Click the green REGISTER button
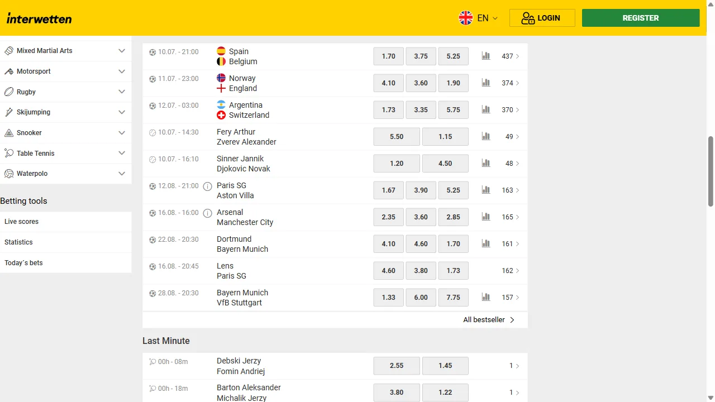 pos(641,18)
